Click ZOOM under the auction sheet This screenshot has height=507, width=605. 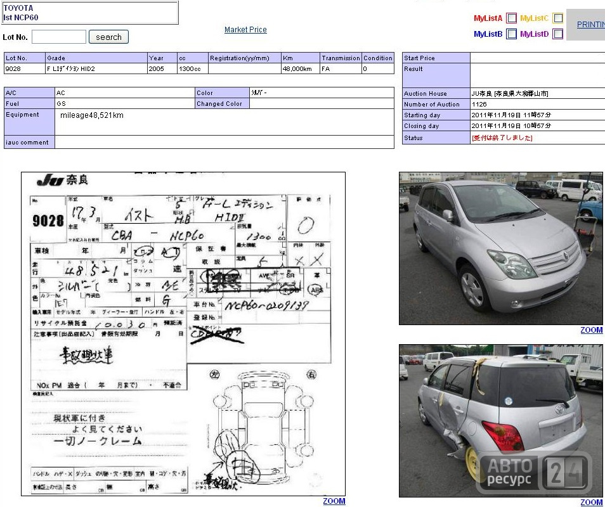pos(334,501)
